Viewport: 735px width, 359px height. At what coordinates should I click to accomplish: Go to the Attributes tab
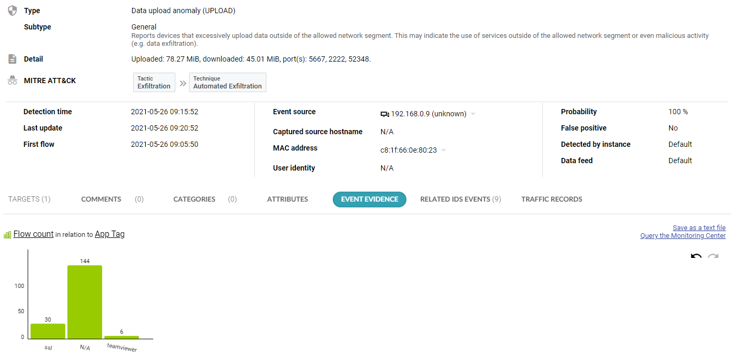(x=287, y=199)
